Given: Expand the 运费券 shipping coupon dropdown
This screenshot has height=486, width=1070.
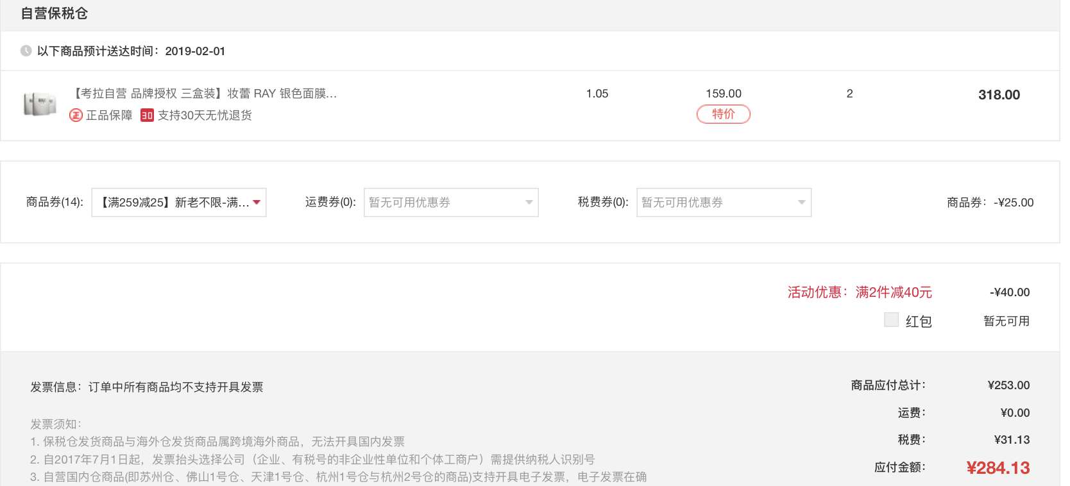Looking at the screenshot, I should [451, 203].
